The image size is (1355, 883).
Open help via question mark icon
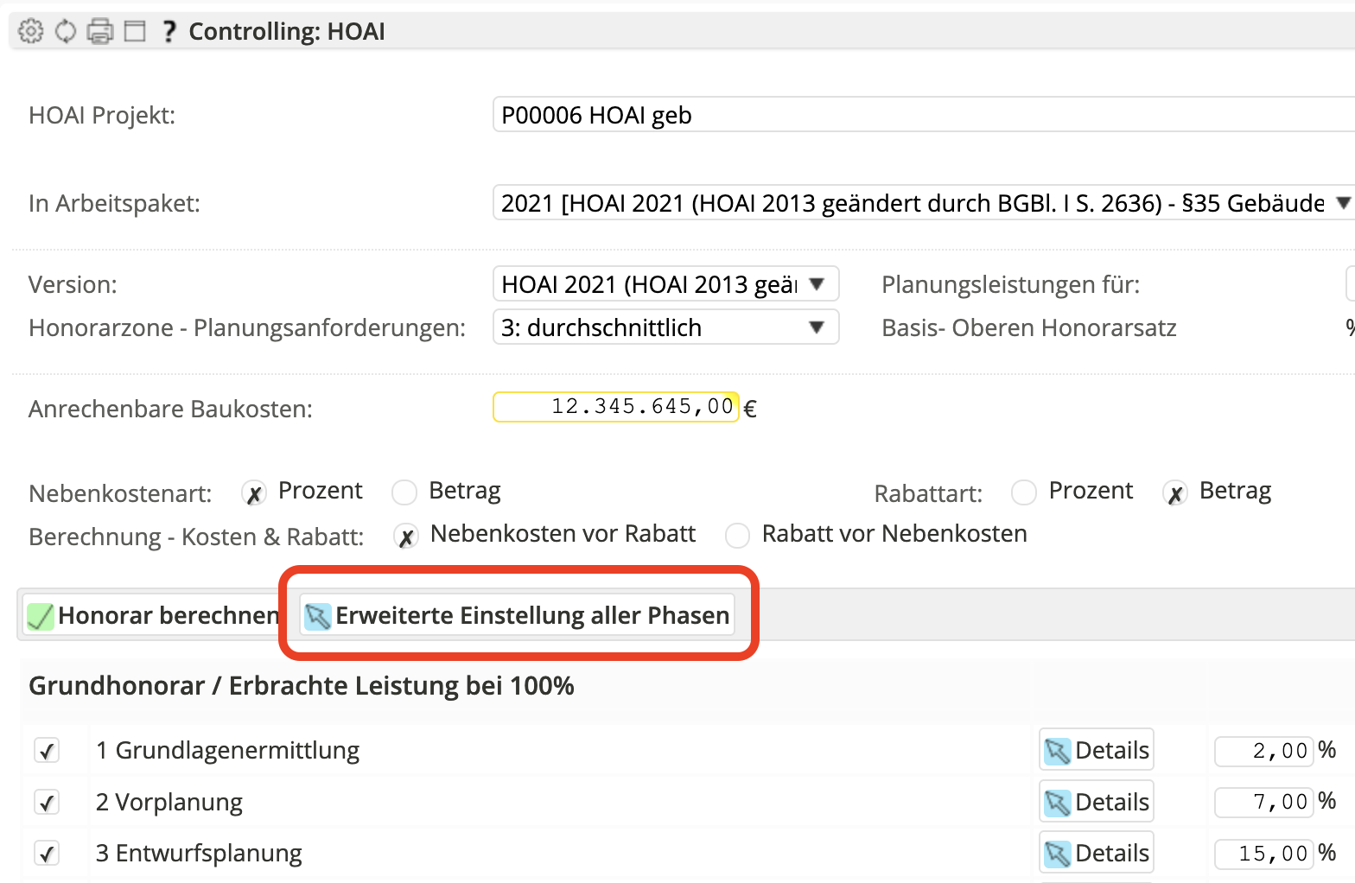pos(169,31)
